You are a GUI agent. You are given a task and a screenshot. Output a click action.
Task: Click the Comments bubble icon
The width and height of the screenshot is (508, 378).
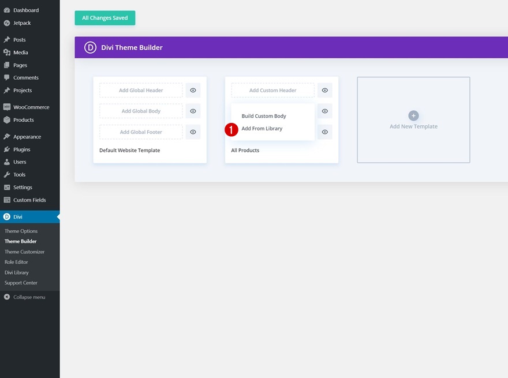(7, 78)
